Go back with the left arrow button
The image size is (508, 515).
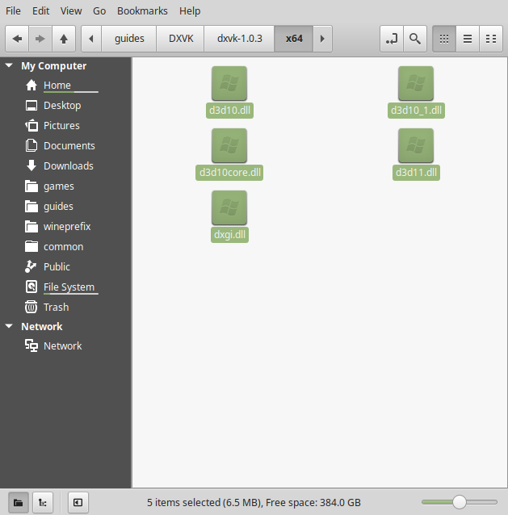pyautogui.click(x=17, y=39)
